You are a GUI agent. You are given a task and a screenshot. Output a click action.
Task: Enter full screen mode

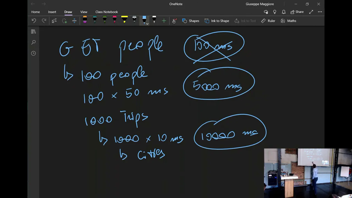click(x=311, y=12)
